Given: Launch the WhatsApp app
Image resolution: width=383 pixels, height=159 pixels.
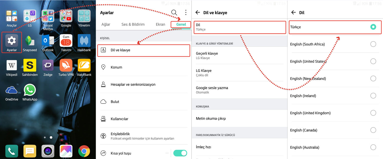Looking at the screenshot, I should coord(30,90).
